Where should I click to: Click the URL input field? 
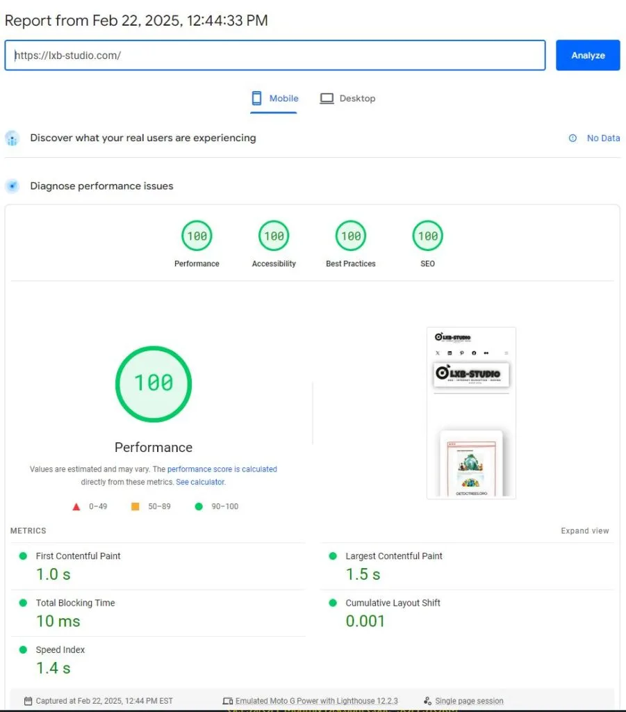(x=275, y=55)
